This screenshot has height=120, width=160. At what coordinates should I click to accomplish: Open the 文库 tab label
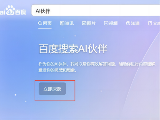click(156, 23)
